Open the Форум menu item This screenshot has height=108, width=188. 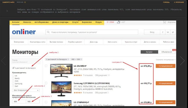click(x=99, y=22)
